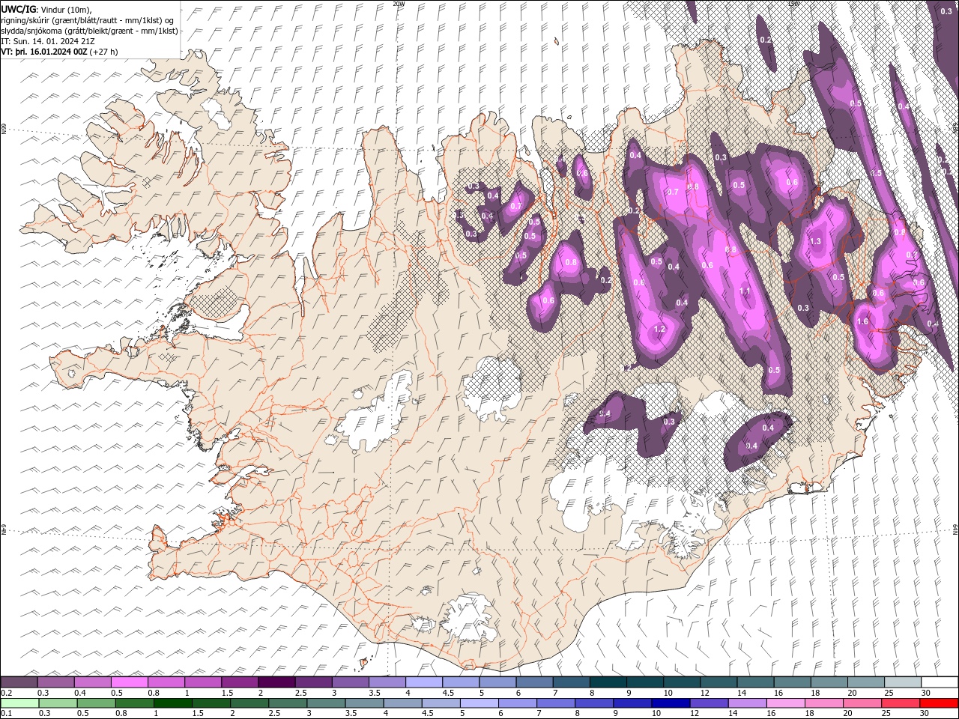Pick the light lavender swatch labeled 4 in top legend
959x719 pixels.
click(x=424, y=682)
